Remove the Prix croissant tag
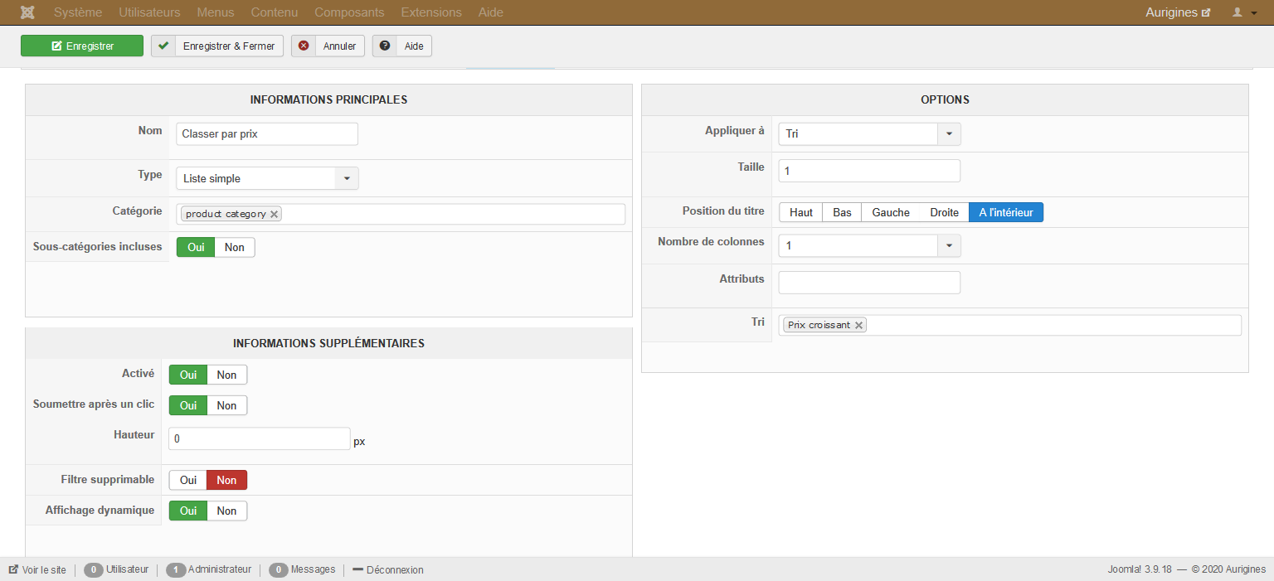 [859, 325]
